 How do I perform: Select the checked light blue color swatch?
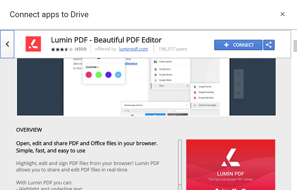pos(118,75)
